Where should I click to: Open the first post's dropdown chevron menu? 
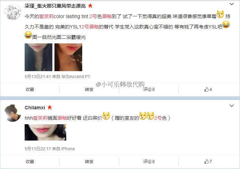pos(232,4)
